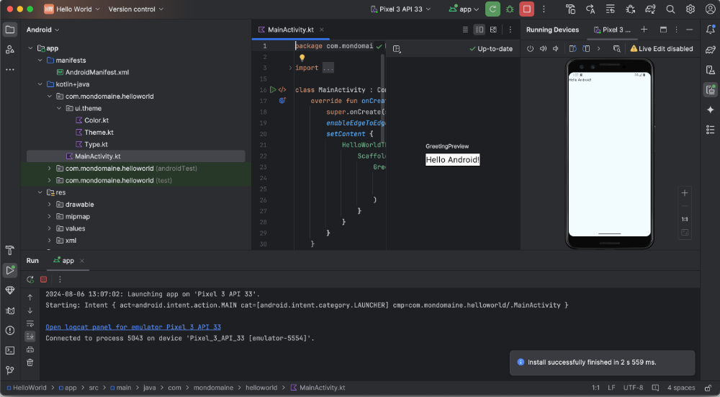Raise the emulator volume
The height and width of the screenshot is (397, 720).
(x=543, y=49)
